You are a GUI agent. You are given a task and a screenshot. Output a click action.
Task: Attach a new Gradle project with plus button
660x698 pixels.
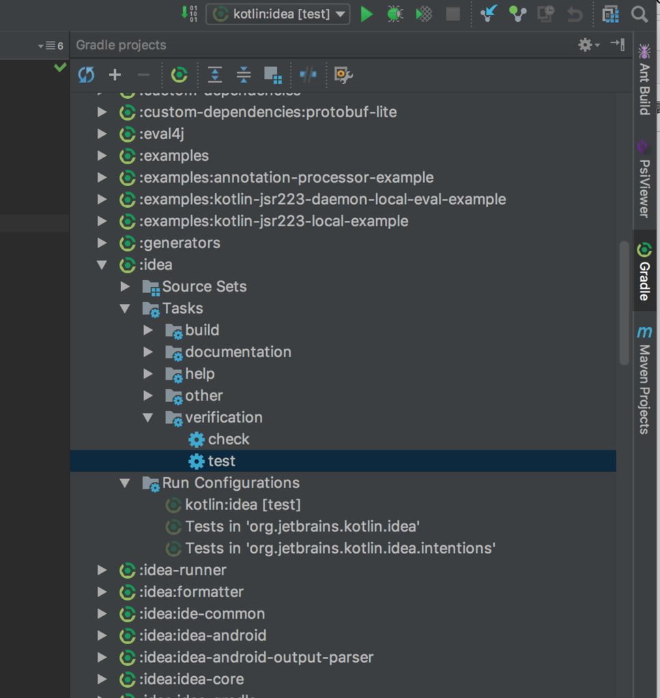[x=115, y=75]
